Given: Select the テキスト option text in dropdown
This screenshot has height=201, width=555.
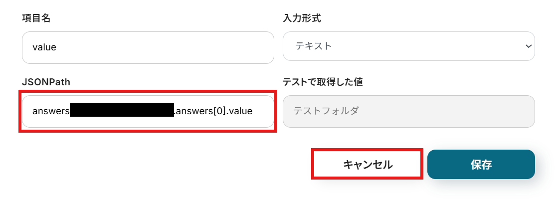Looking at the screenshot, I should [x=314, y=46].
